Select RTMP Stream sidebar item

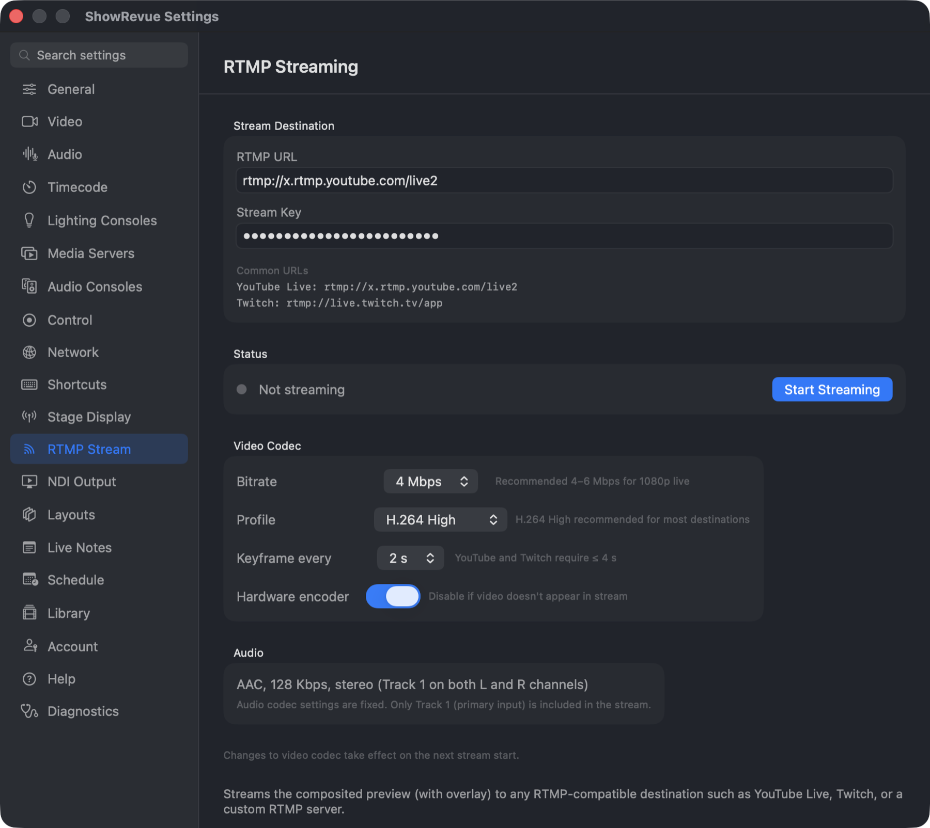(x=99, y=449)
